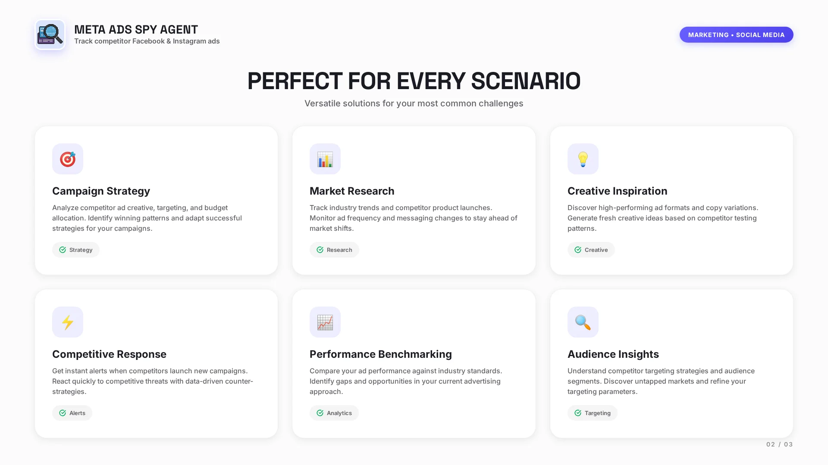
Task: Click the checkmark in the Targeting tag
Action: click(x=578, y=413)
